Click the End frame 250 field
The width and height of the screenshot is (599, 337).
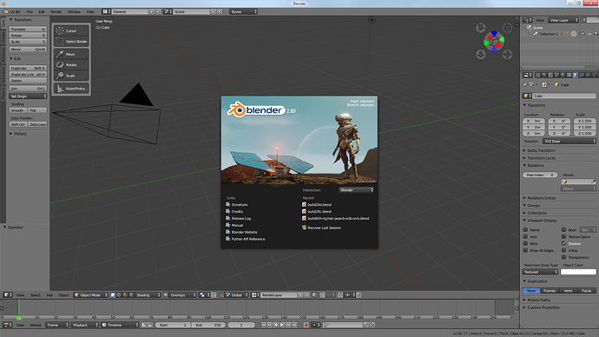208,325
